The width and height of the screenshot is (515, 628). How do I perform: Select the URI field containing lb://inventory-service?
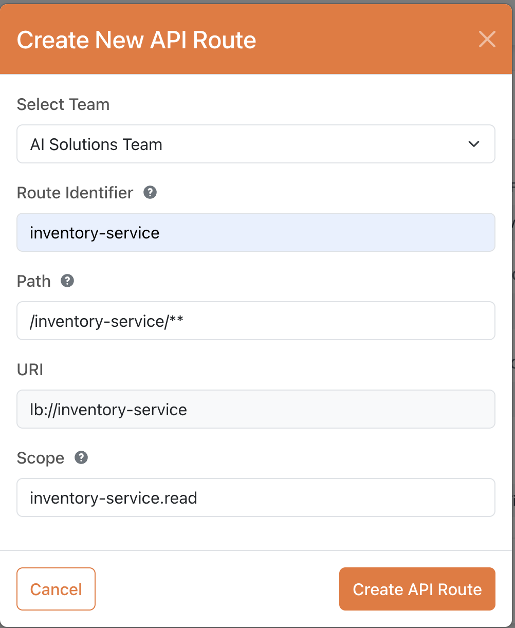click(256, 409)
